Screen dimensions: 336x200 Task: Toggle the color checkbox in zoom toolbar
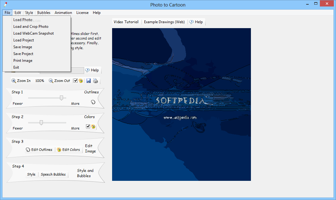(x=75, y=81)
